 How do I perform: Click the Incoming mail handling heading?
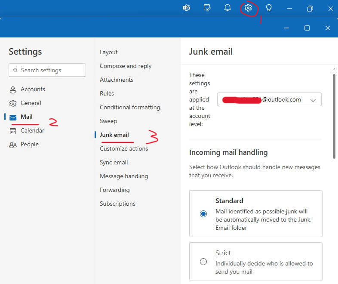[228, 152]
